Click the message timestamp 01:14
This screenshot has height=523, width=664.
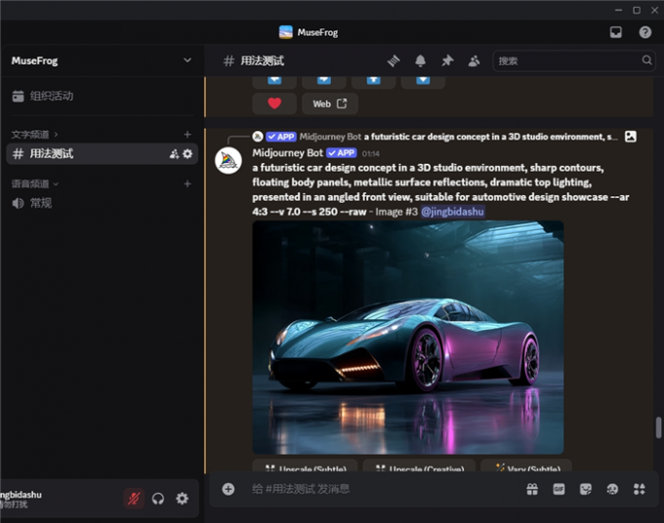[370, 153]
